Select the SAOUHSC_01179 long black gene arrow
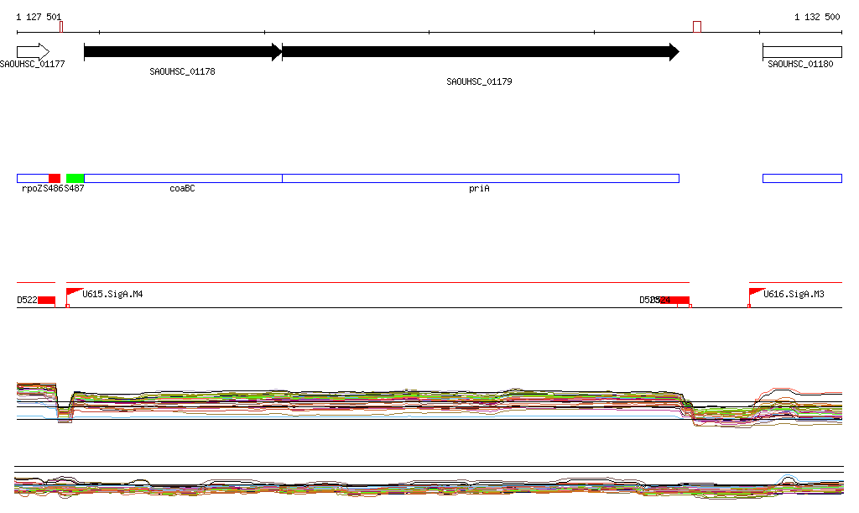The width and height of the screenshot is (859, 513). [x=481, y=52]
